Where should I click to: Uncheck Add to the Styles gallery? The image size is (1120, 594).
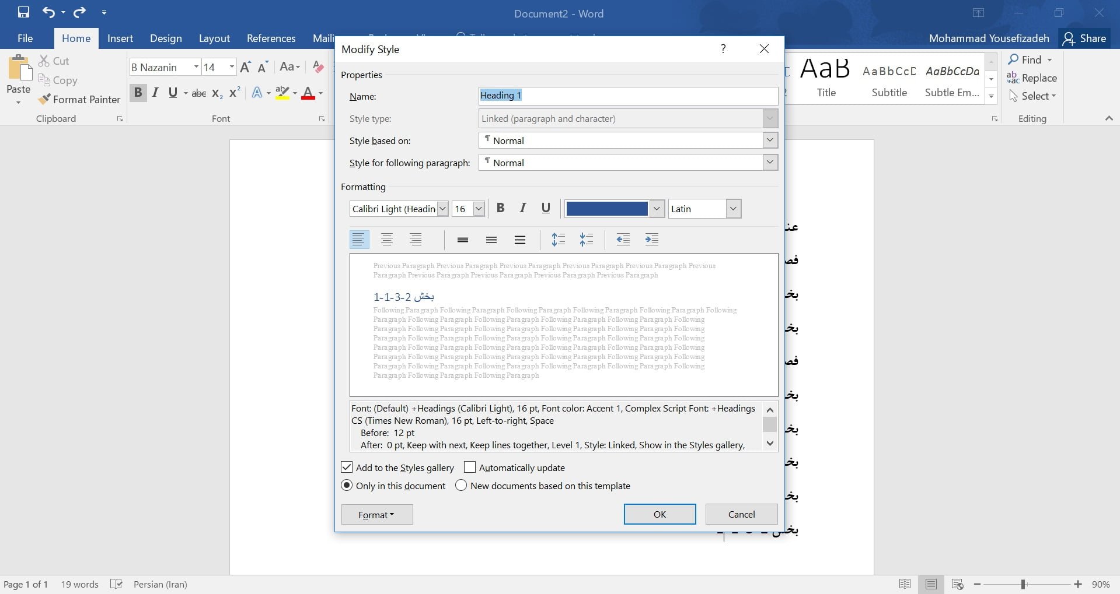(347, 468)
